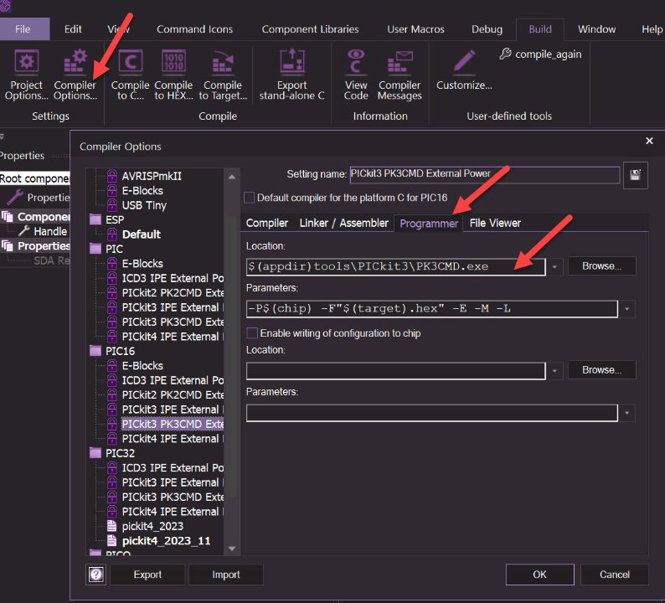Select ESP Default setting

pos(141,234)
